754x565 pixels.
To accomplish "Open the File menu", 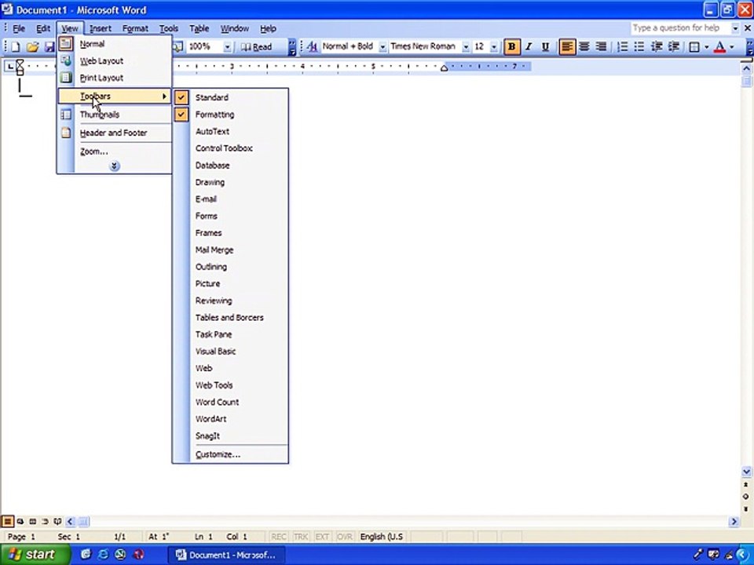I will [19, 28].
